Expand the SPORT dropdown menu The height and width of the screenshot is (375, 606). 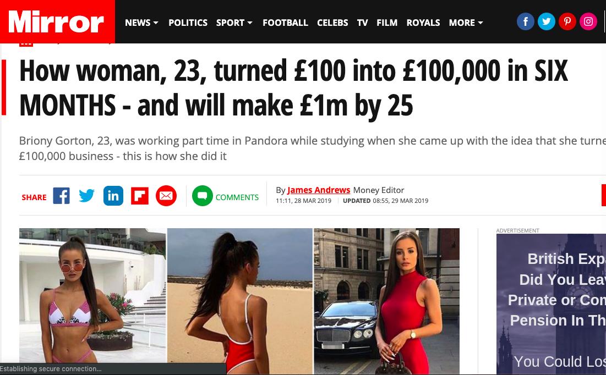234,23
